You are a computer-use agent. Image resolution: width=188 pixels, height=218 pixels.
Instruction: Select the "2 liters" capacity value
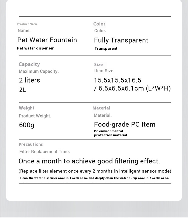30,80
